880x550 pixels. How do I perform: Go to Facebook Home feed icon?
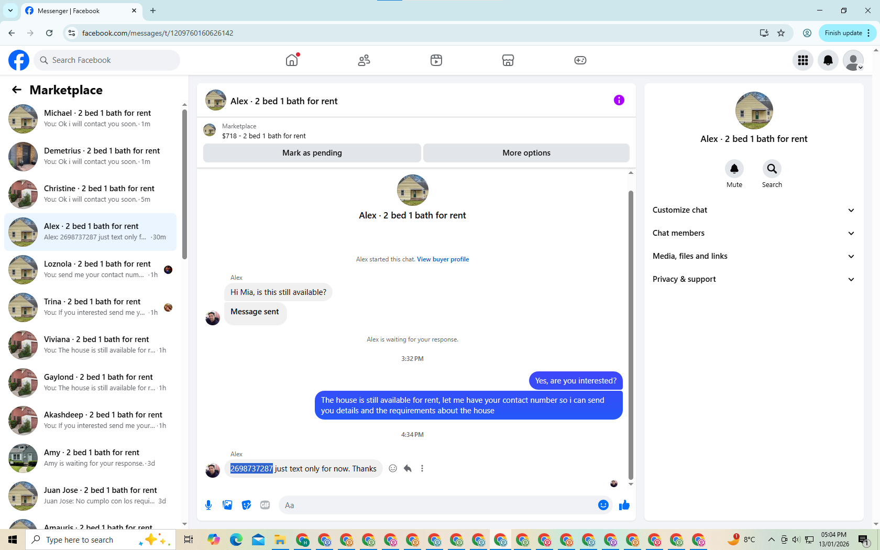(x=292, y=60)
